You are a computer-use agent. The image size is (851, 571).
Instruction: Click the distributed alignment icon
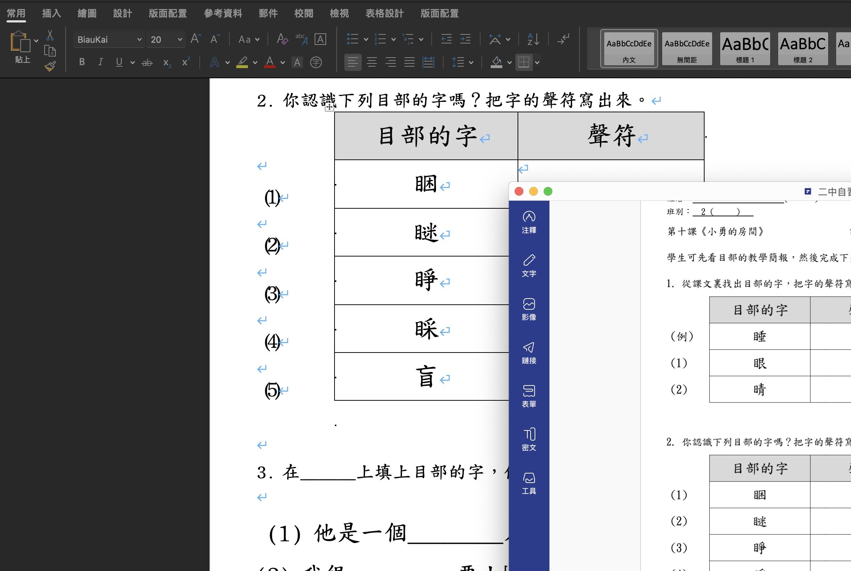(x=428, y=62)
